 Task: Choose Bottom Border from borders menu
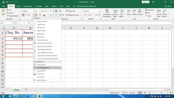tap(47, 21)
